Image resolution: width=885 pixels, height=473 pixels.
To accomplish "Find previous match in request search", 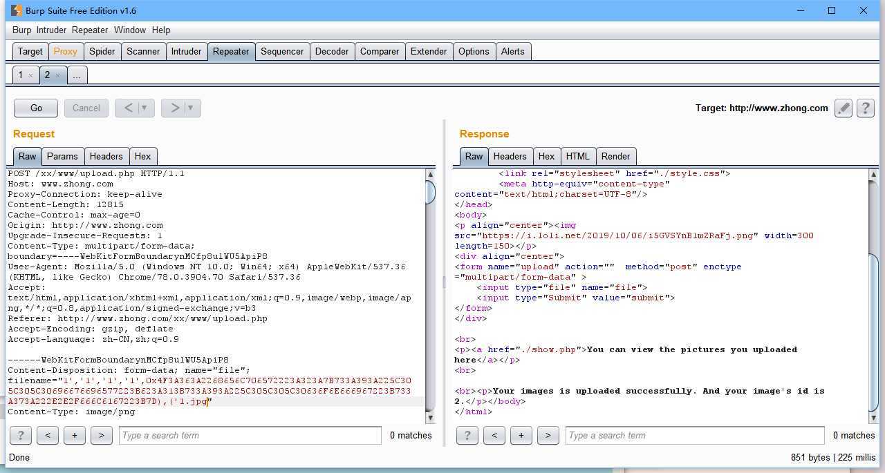I will coord(48,435).
